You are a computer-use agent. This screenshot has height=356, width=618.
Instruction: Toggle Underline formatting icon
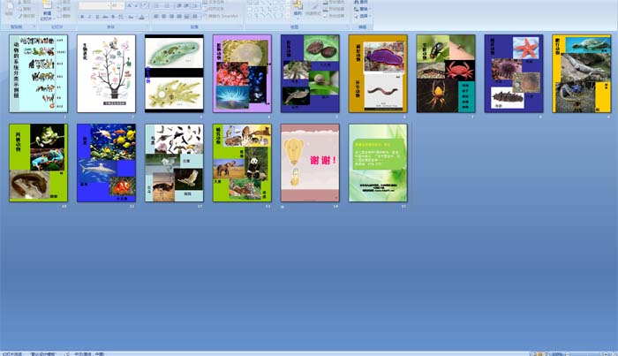[x=97, y=17]
